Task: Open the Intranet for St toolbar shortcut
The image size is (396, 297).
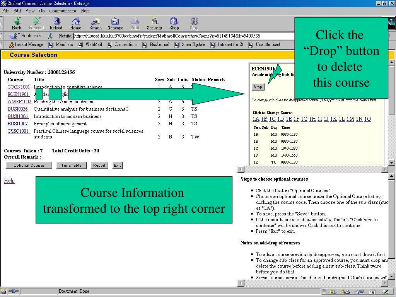Action: coord(227,44)
